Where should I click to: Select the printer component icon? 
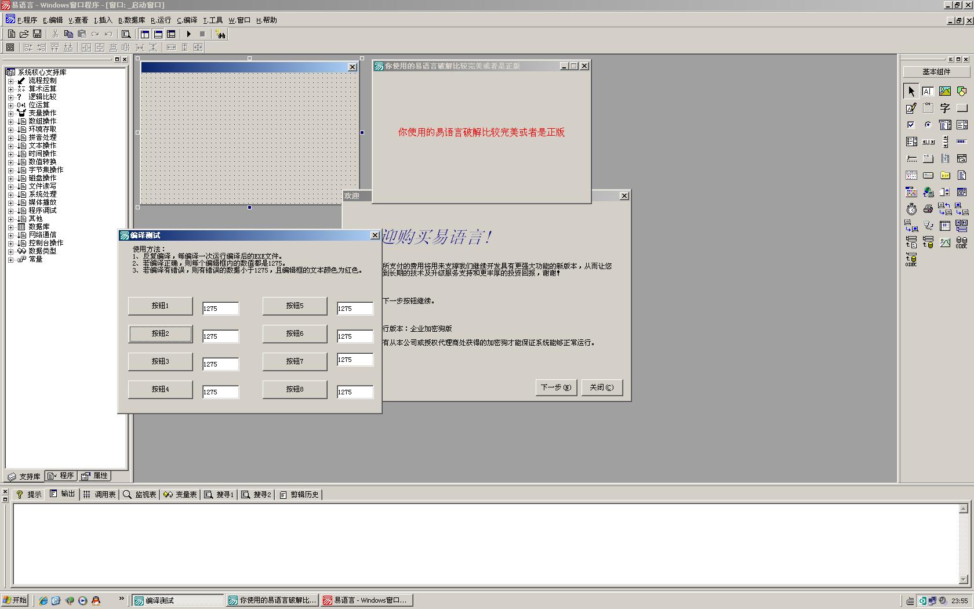tap(928, 209)
